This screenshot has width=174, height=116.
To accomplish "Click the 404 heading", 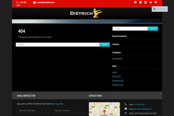I will (x=22, y=31).
